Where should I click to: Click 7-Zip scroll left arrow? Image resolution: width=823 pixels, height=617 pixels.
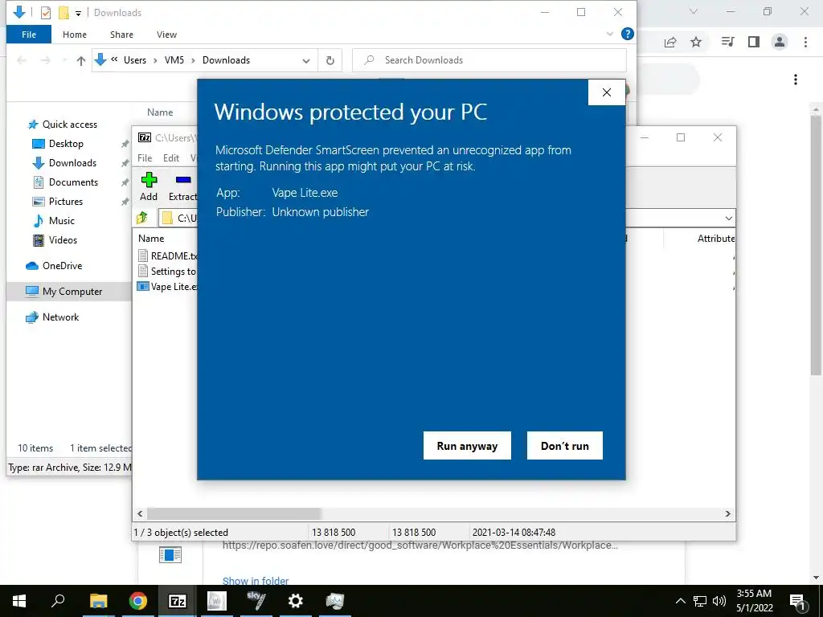(140, 513)
